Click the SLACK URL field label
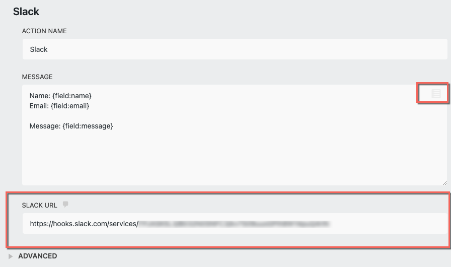Image resolution: width=451 pixels, height=267 pixels. pyautogui.click(x=40, y=205)
